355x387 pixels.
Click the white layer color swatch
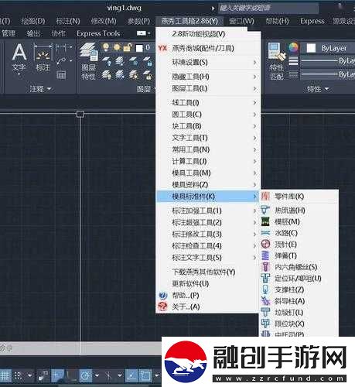tap(139, 48)
